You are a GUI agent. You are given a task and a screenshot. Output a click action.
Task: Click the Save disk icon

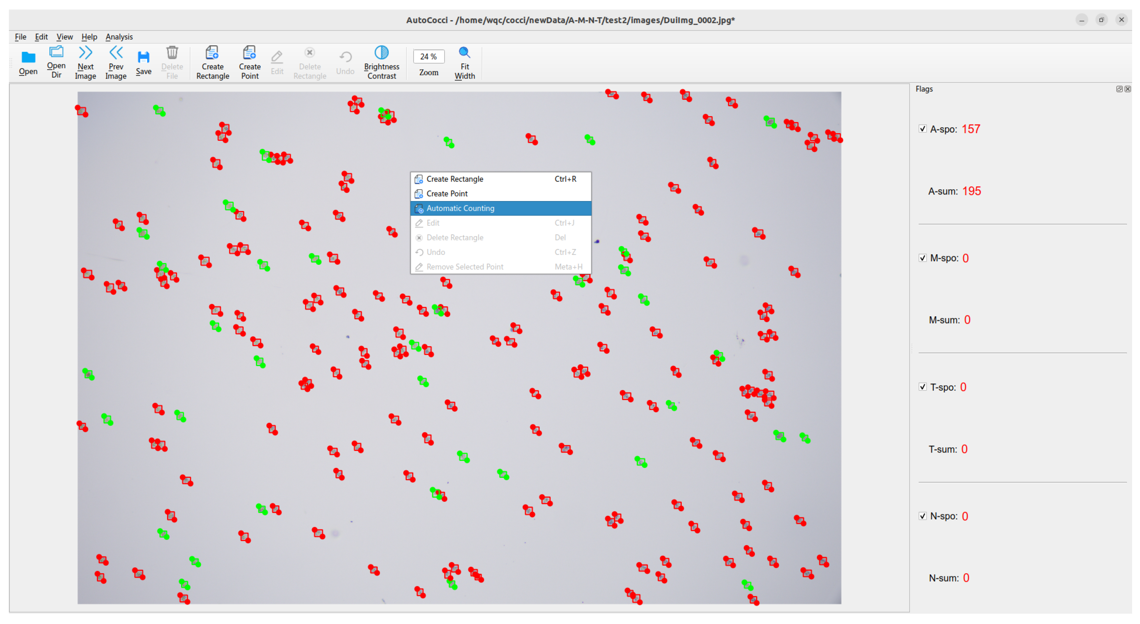[x=143, y=58]
